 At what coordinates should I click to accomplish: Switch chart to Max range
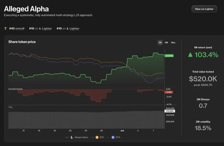(x=173, y=43)
